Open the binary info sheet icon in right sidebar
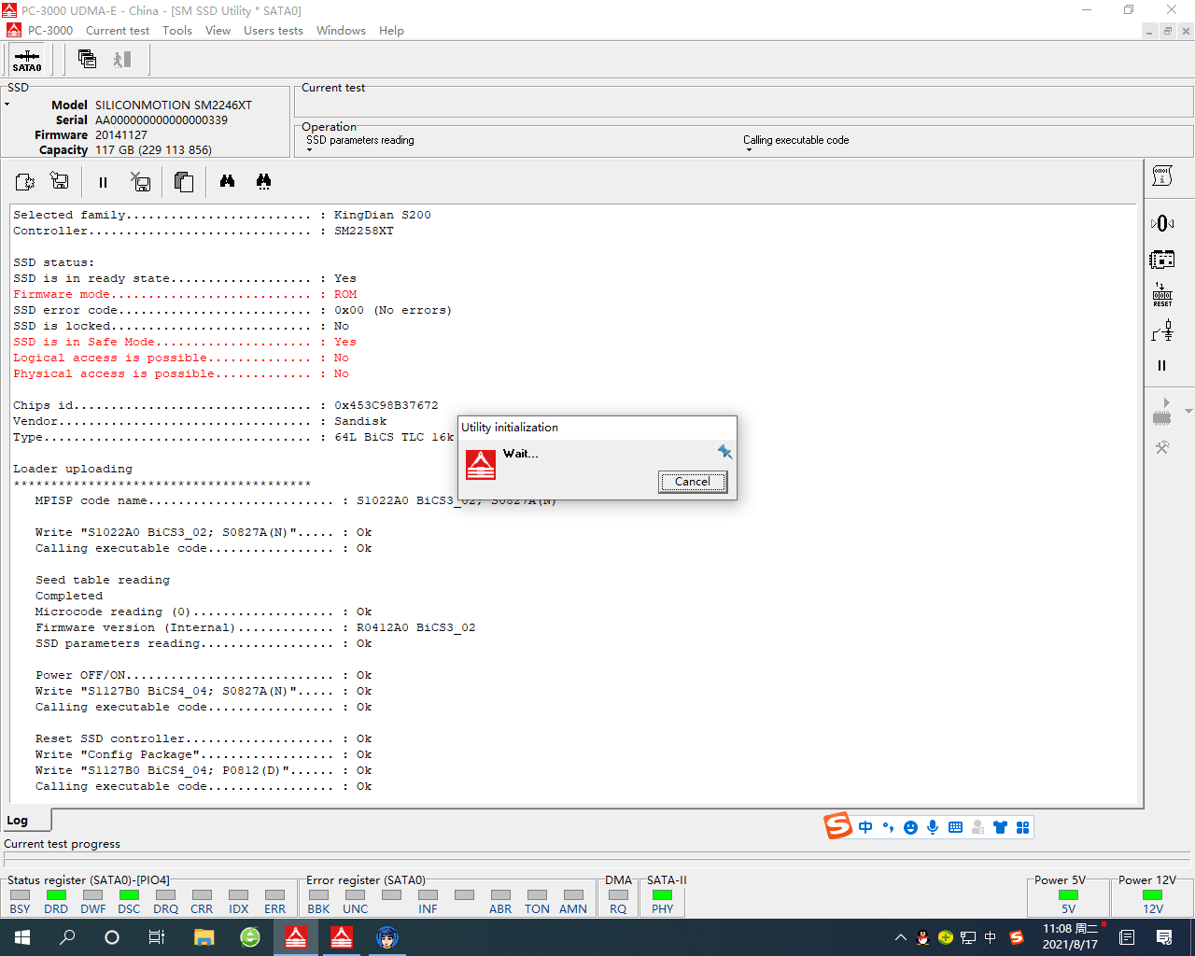Screen dimensions: 1195x956 (x=1162, y=176)
